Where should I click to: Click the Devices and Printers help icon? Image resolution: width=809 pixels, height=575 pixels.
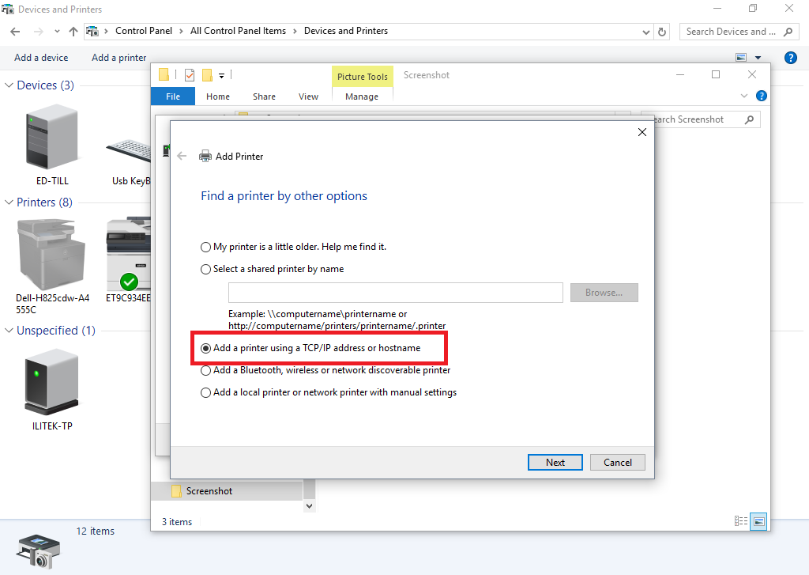pyautogui.click(x=790, y=58)
